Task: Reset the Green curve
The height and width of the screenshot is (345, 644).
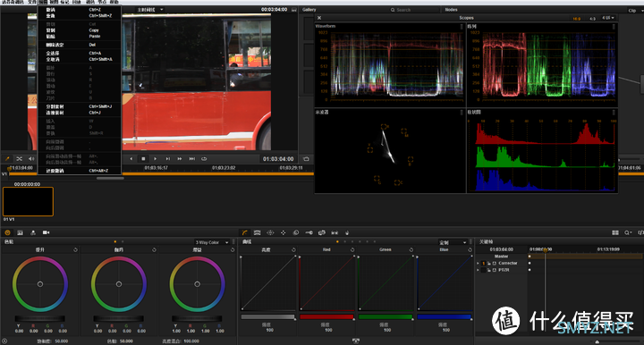Action: pyautogui.click(x=411, y=249)
